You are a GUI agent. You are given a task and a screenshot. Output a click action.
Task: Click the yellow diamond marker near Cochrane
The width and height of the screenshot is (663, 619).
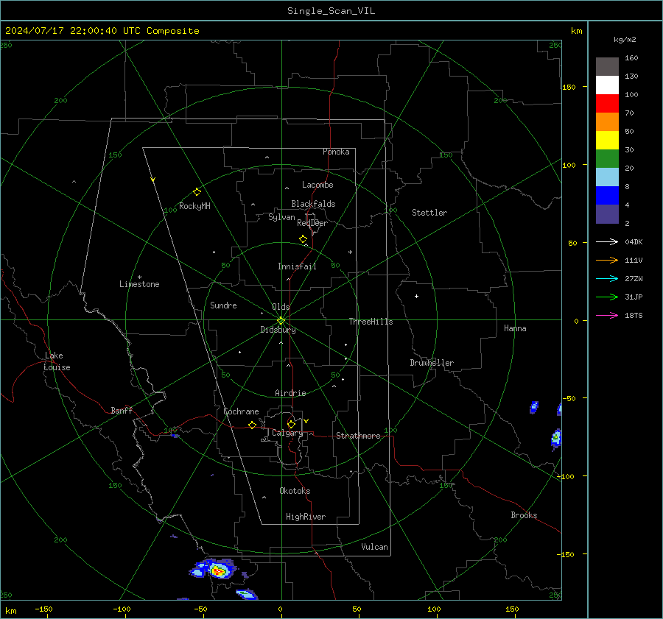coord(253,425)
